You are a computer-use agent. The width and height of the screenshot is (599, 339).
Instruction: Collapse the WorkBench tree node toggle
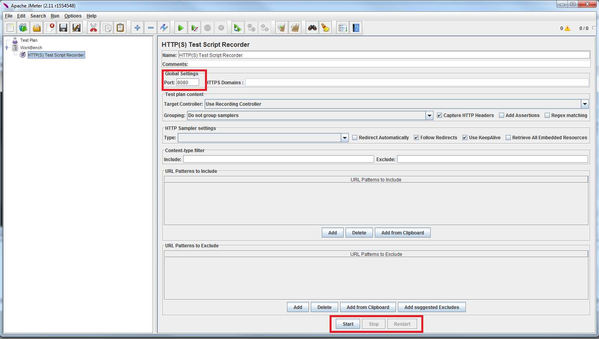pos(7,48)
